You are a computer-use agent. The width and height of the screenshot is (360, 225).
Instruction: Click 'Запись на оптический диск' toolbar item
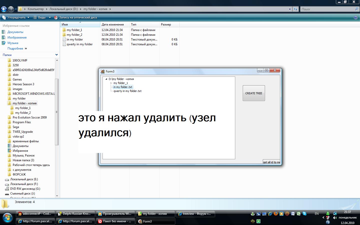pyautogui.click(x=78, y=17)
